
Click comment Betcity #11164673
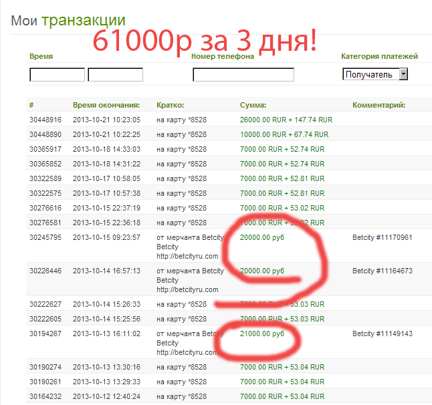coord(382,271)
